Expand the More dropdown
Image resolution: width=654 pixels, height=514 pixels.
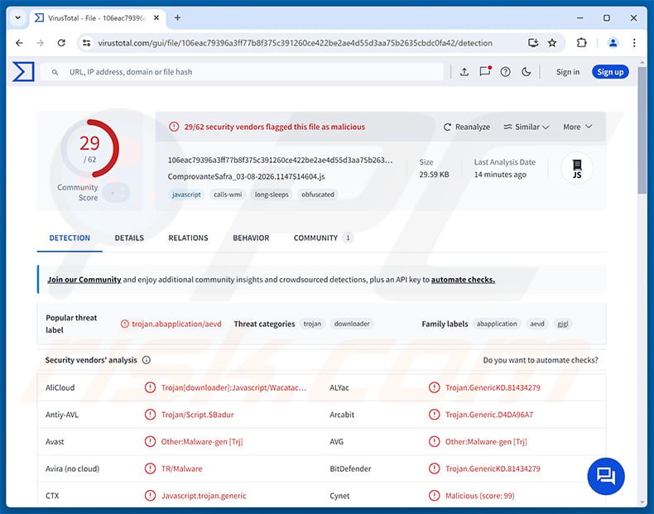click(578, 127)
